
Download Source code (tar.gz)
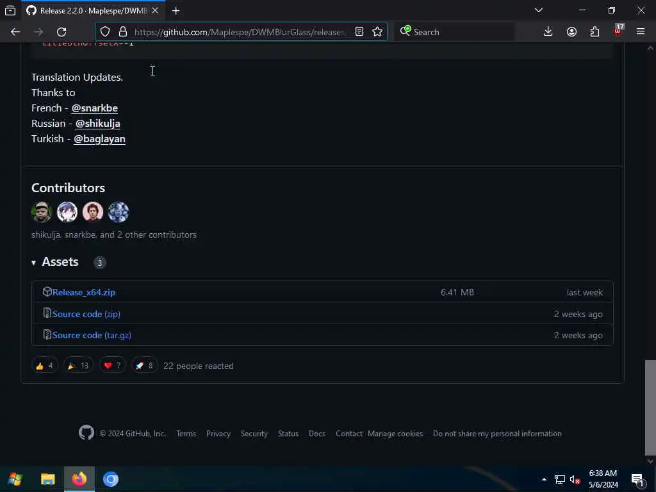pos(92,335)
